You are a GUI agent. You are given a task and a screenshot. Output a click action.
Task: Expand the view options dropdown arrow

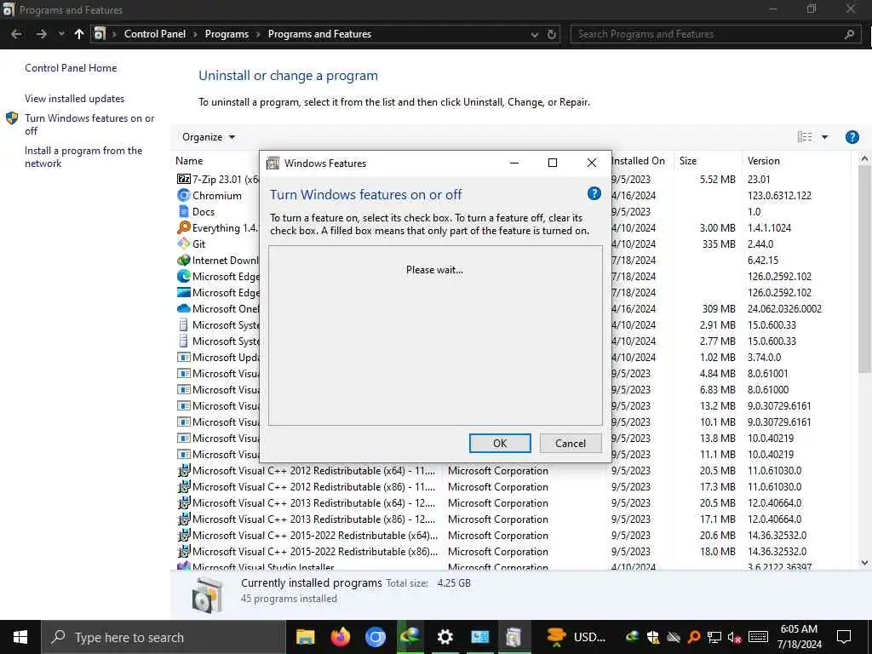click(x=824, y=137)
